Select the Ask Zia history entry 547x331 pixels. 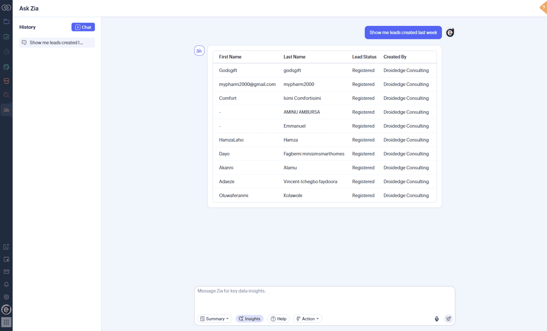57,42
